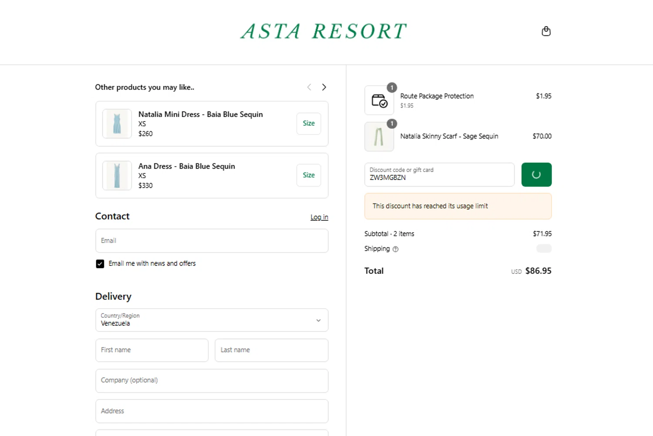Viewport: 653px width, 436px height.
Task: Click the Natalia Skinny Scarf thumbnail
Action: [x=379, y=136]
